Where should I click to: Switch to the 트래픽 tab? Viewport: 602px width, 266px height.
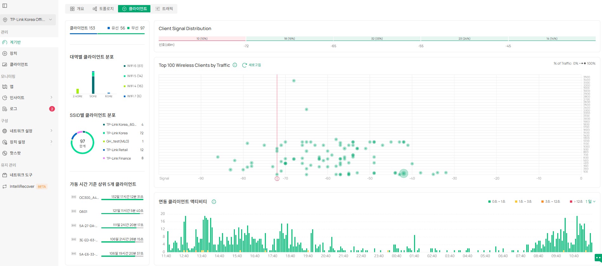(x=164, y=9)
